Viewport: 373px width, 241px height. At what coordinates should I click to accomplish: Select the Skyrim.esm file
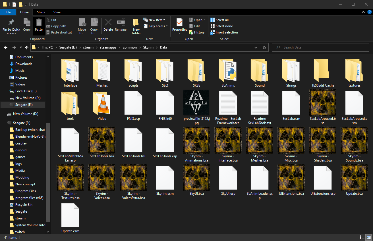tap(165, 181)
